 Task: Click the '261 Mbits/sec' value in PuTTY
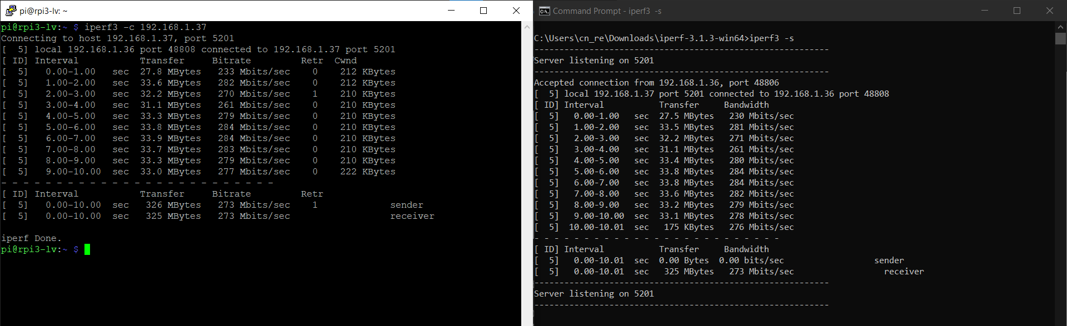(x=254, y=105)
